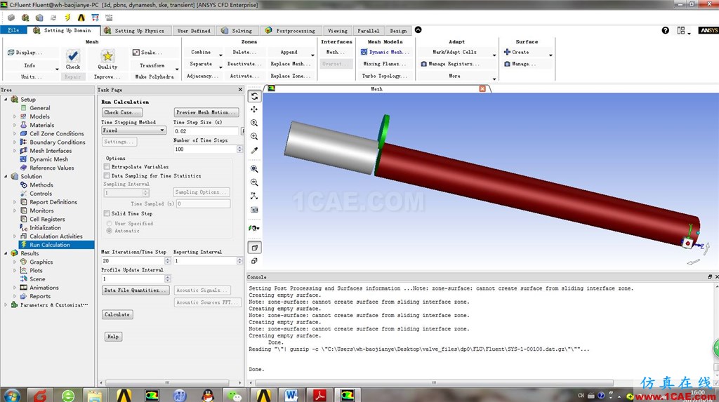
Task: Enable the Solid Time Step checkbox
Action: [107, 213]
